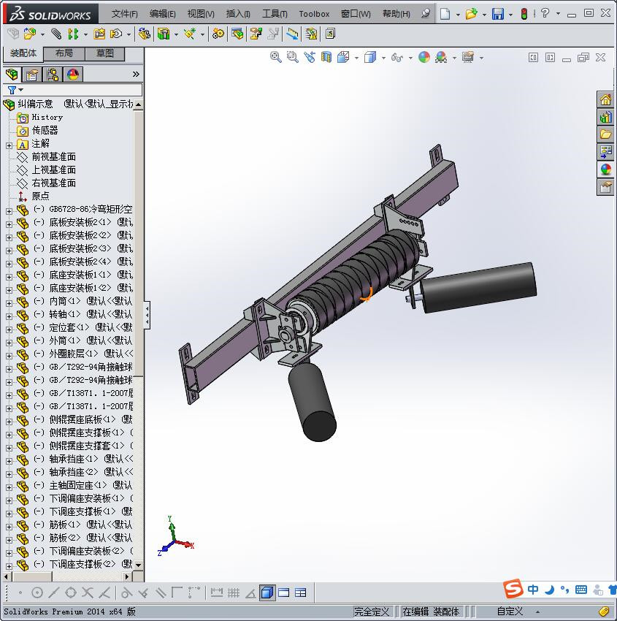Screen dimensions: 617x621
Task: Toggle the shaded cube in bottom toolbar
Action: [x=267, y=593]
